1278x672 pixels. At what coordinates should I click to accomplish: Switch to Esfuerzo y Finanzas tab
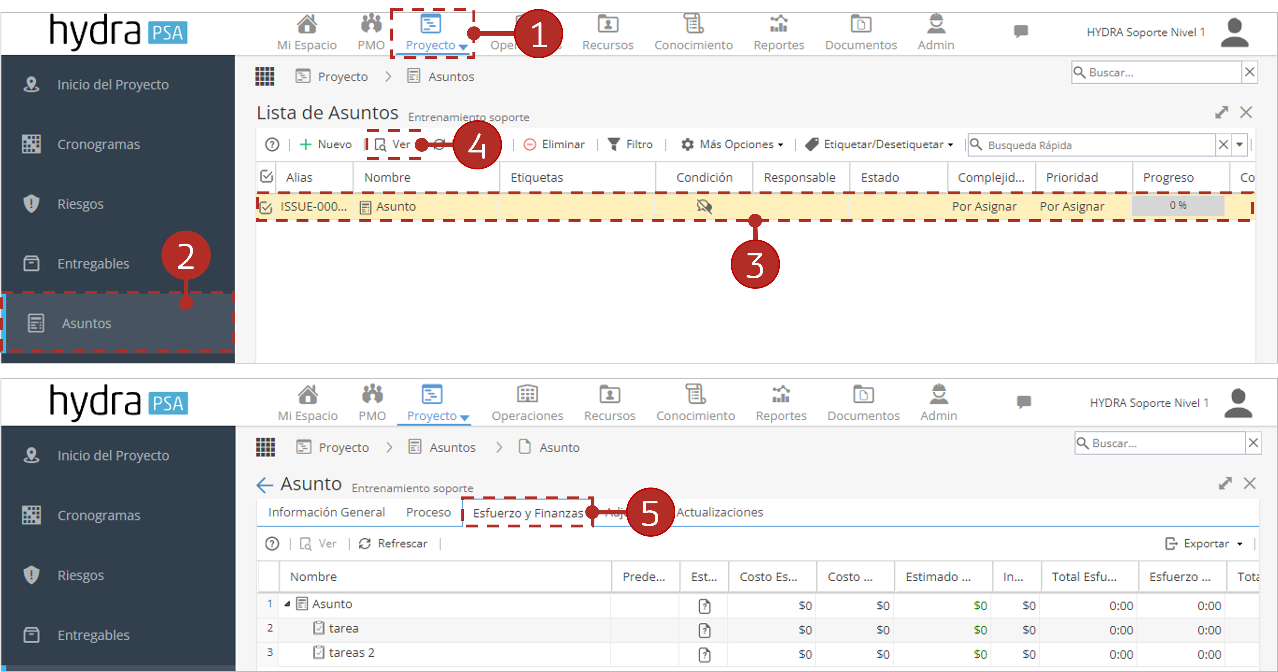click(x=528, y=513)
